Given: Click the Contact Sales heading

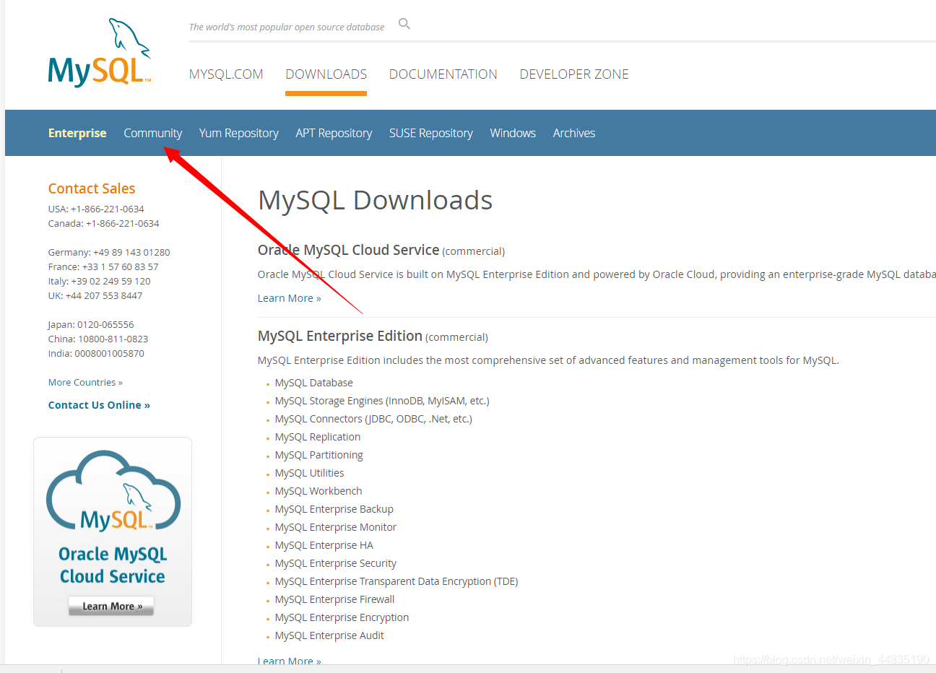Looking at the screenshot, I should pyautogui.click(x=92, y=188).
